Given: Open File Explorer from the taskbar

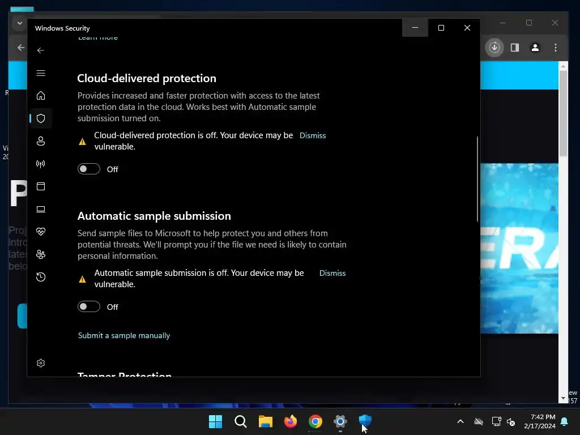Looking at the screenshot, I should tap(265, 421).
